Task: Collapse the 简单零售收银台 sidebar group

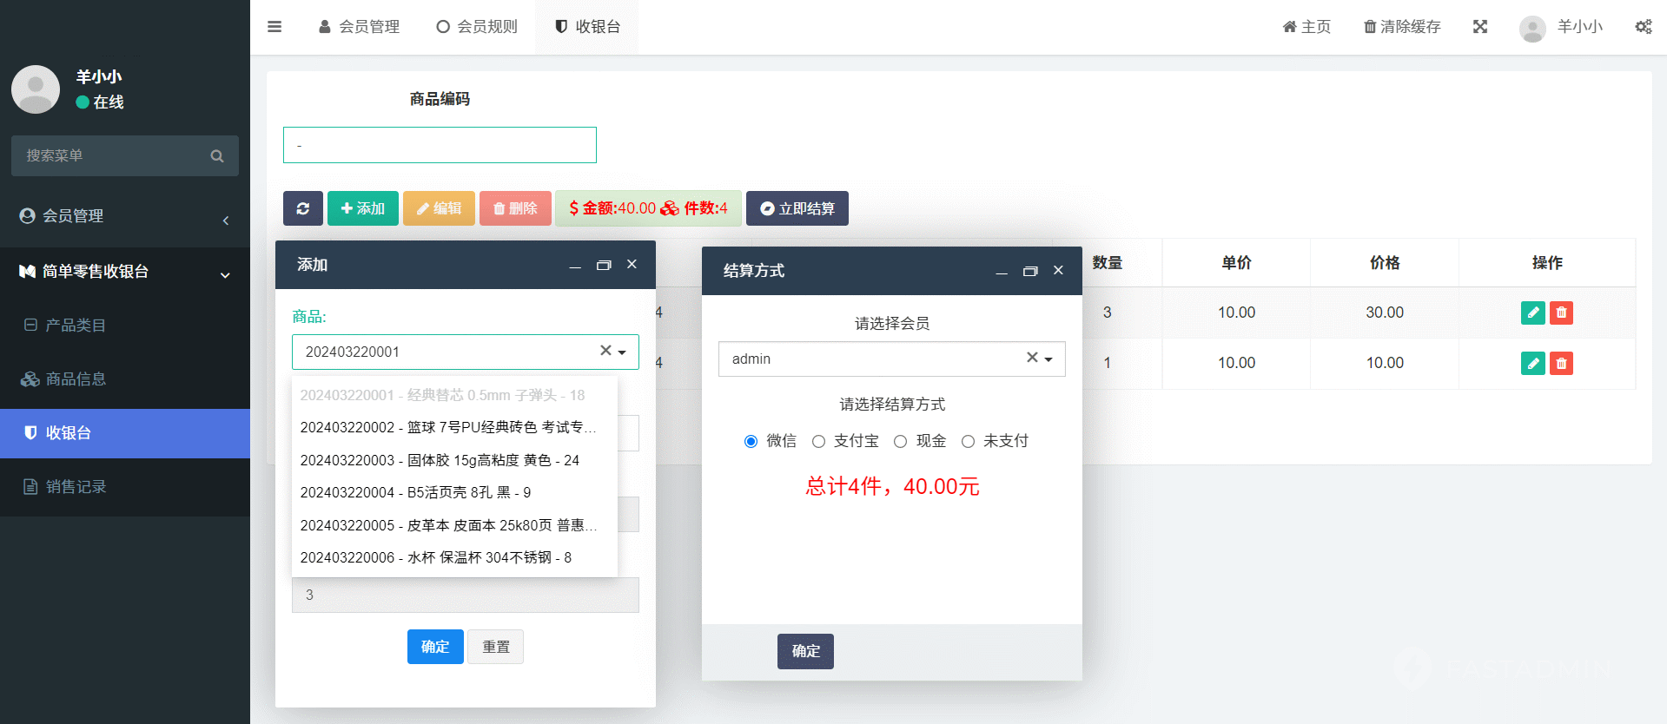Action: coord(125,272)
